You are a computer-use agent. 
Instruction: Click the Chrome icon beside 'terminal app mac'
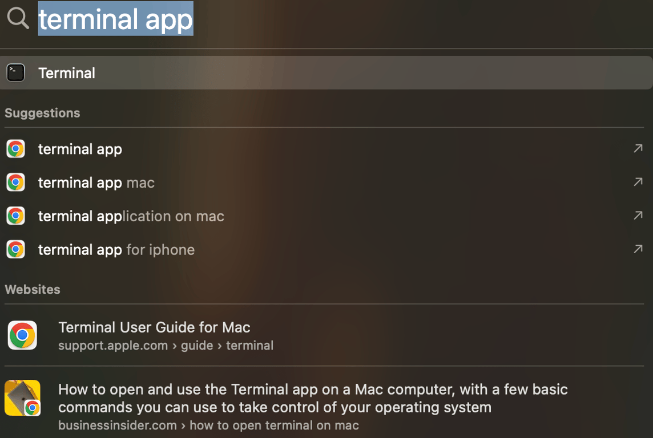point(15,182)
